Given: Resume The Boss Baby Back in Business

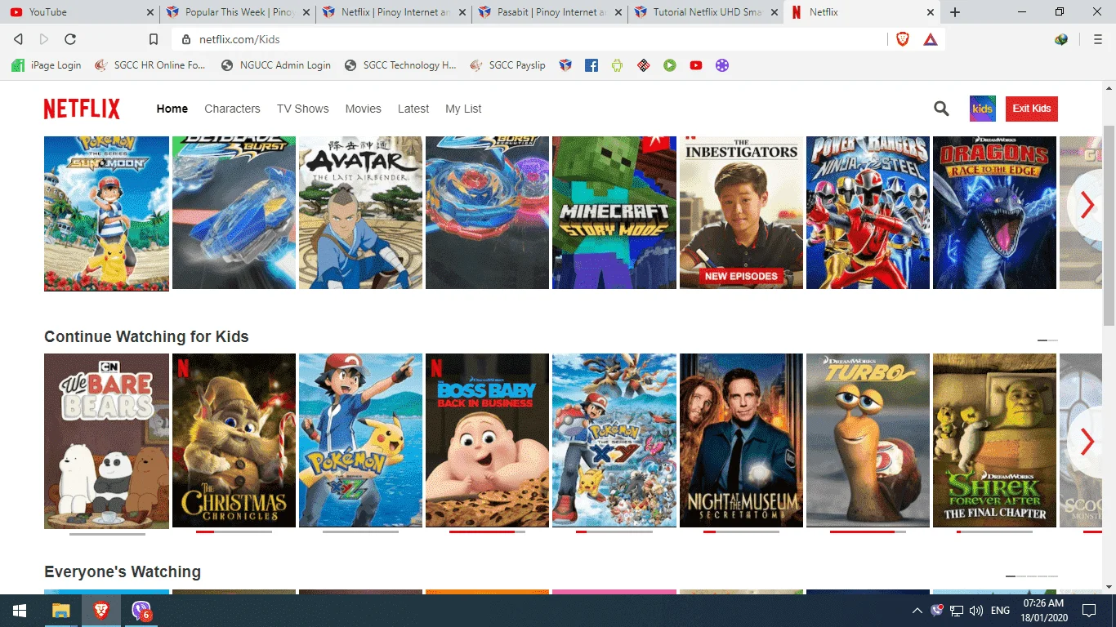Looking at the screenshot, I should click(487, 440).
